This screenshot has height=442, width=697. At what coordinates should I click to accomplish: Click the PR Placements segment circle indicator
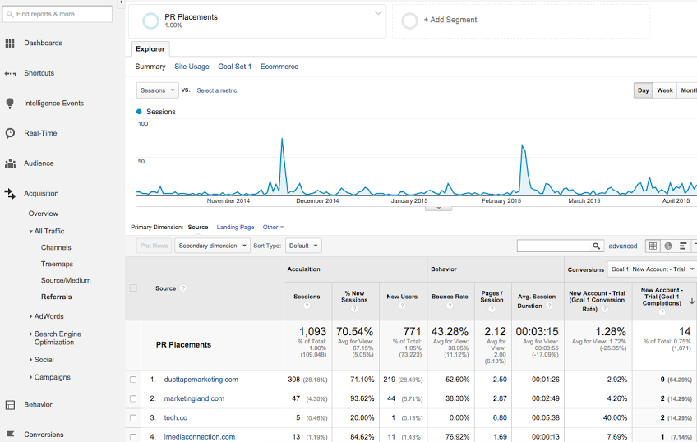click(150, 21)
